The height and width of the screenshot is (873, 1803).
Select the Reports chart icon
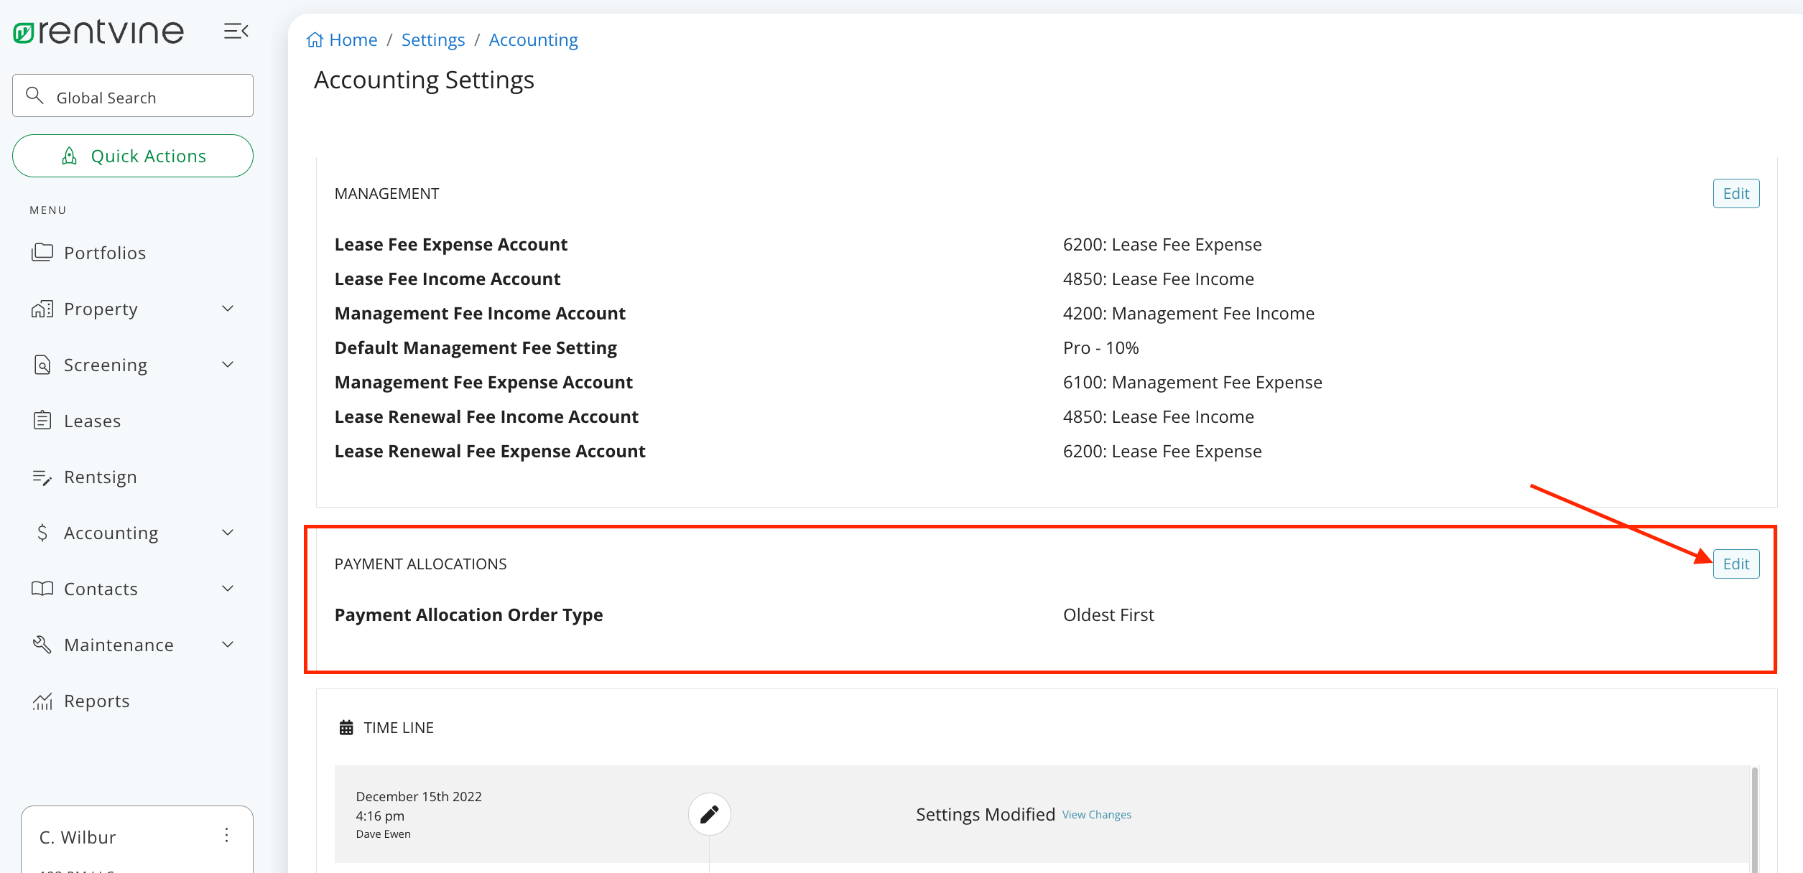pyautogui.click(x=43, y=700)
